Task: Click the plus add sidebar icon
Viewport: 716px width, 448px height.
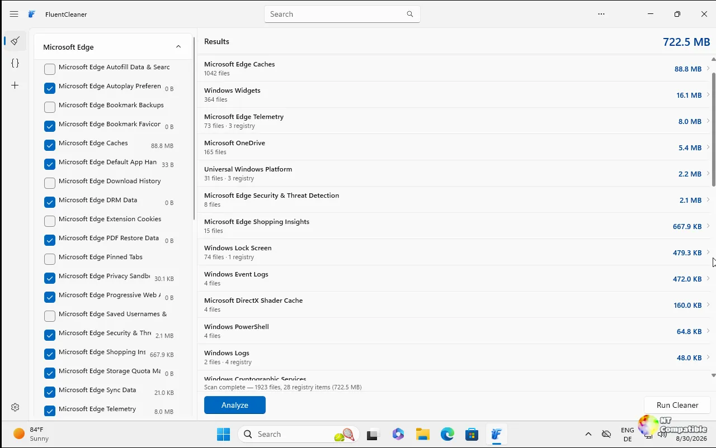Action: pyautogui.click(x=15, y=85)
